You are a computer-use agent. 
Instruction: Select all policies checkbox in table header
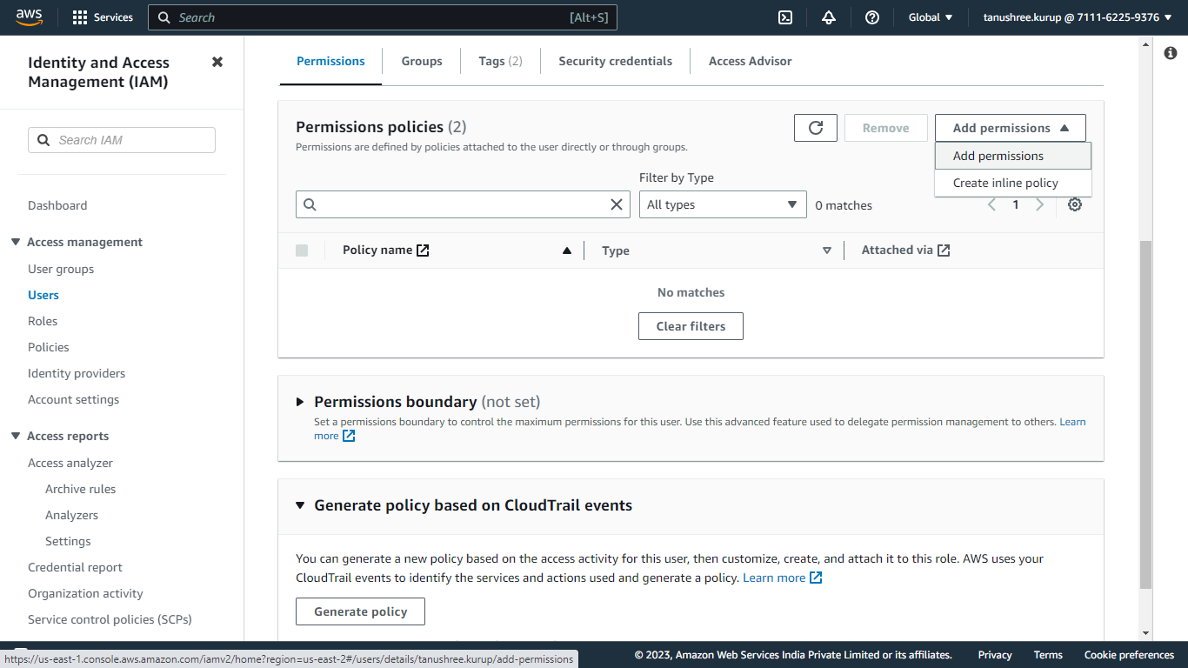(x=302, y=250)
